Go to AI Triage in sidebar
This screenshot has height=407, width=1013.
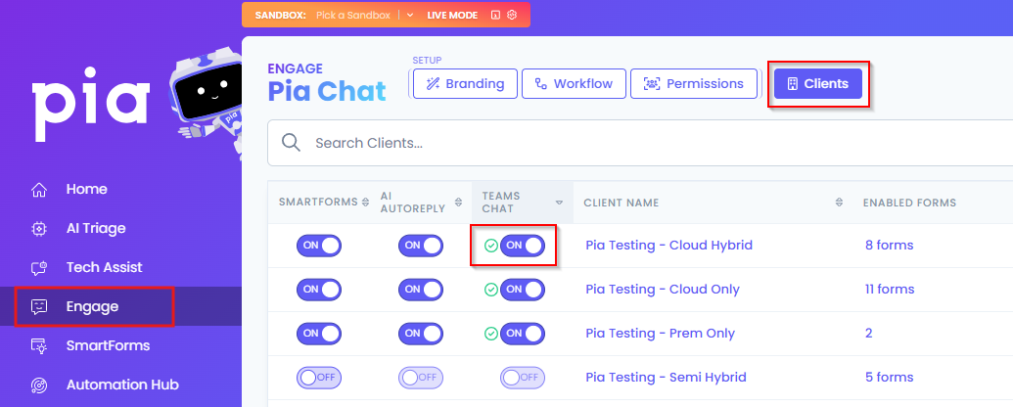[x=96, y=228]
